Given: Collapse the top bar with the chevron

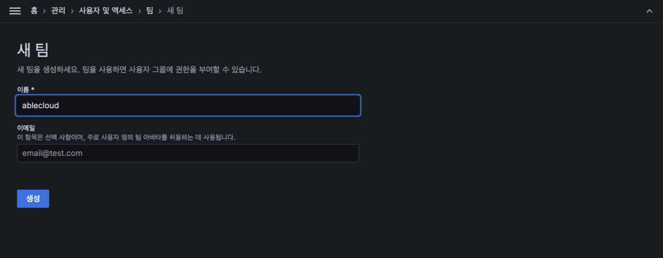Looking at the screenshot, I should pos(650,11).
